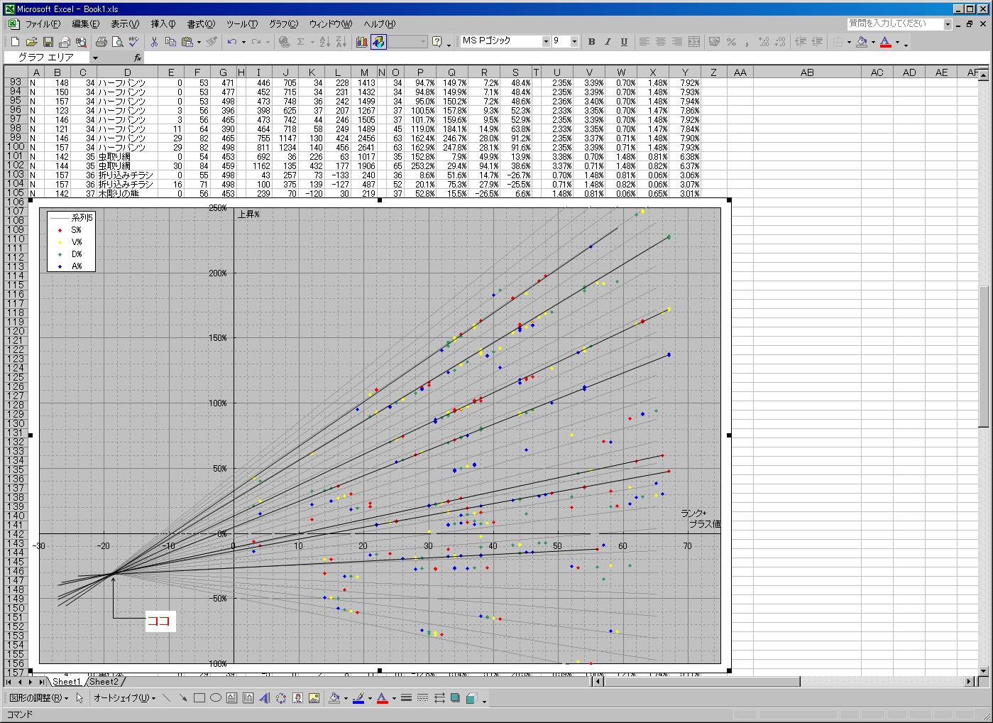The height and width of the screenshot is (723, 993).
Task: Open the オートシェイプ(U) button menu
Action: click(124, 698)
